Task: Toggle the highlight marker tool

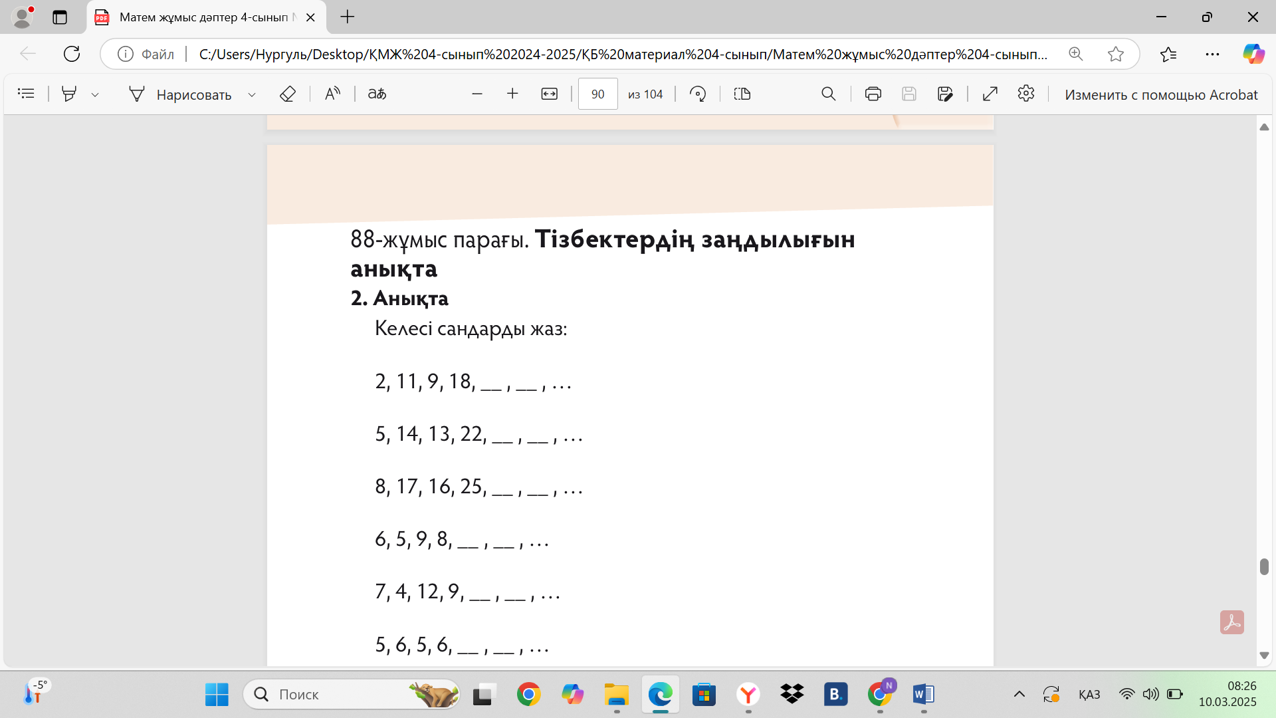Action: [69, 94]
